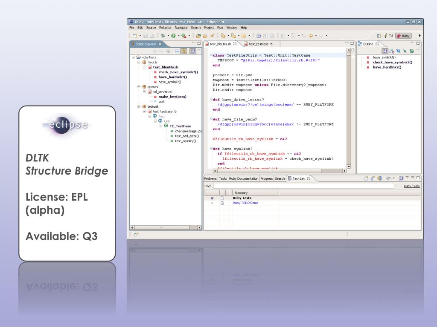The height and width of the screenshot is (327, 437).
Task: Close the Task List view tab
Action: coord(309,178)
